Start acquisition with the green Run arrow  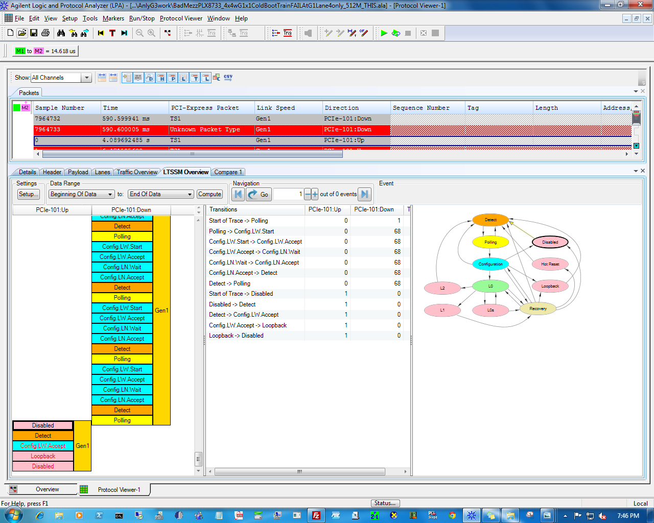(384, 33)
